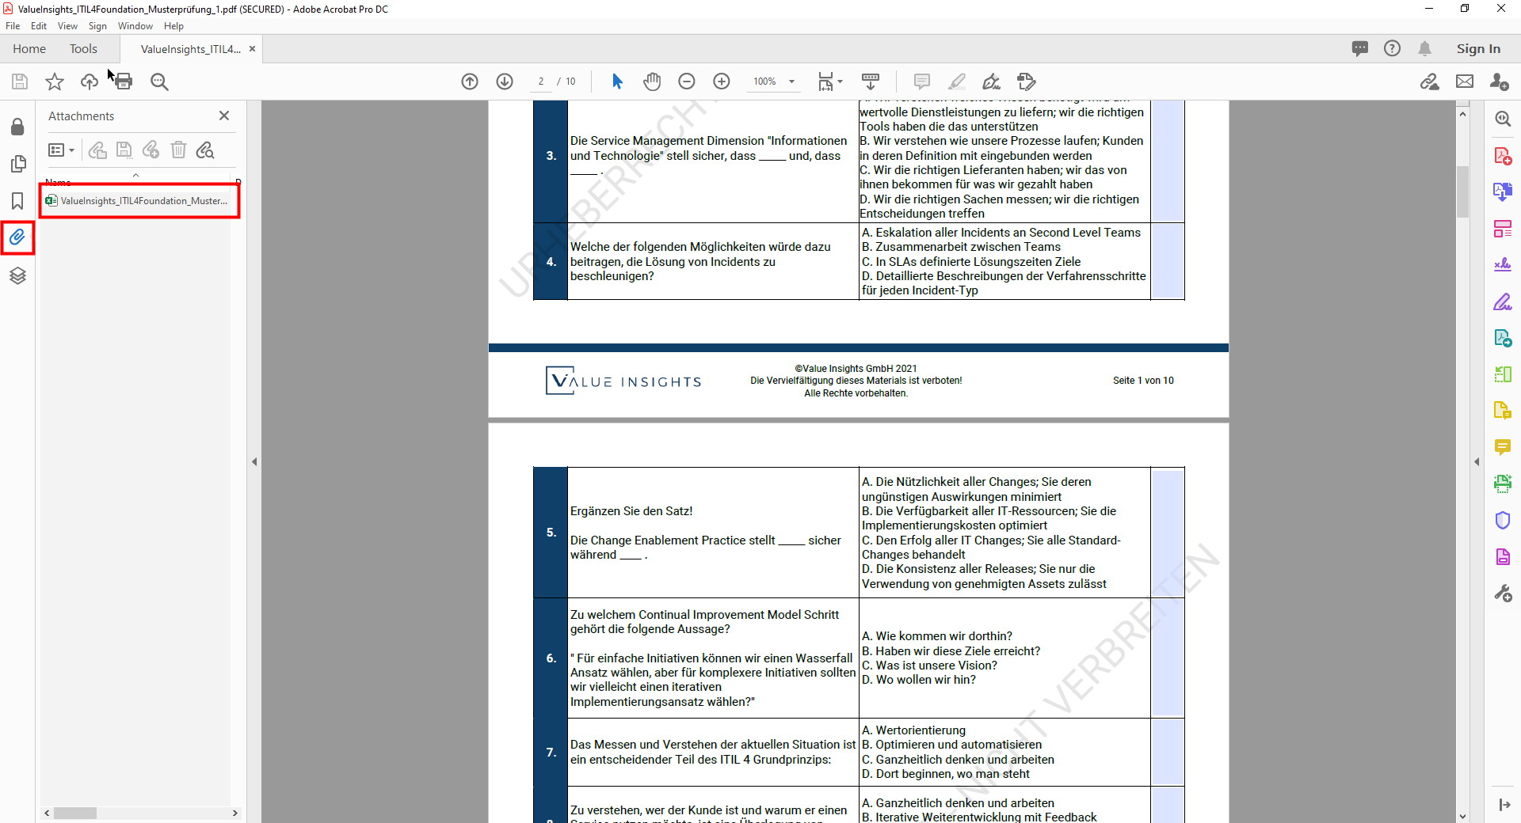Send file by email envelope icon
Viewport: 1521px width, 823px height.
tap(1465, 82)
